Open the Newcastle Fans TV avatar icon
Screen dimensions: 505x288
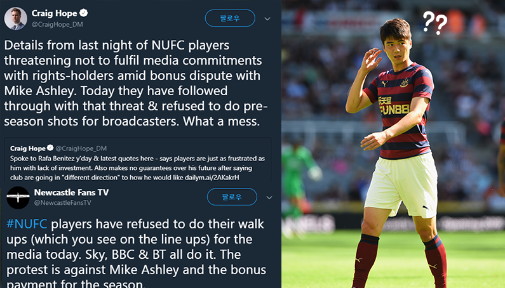[18, 197]
